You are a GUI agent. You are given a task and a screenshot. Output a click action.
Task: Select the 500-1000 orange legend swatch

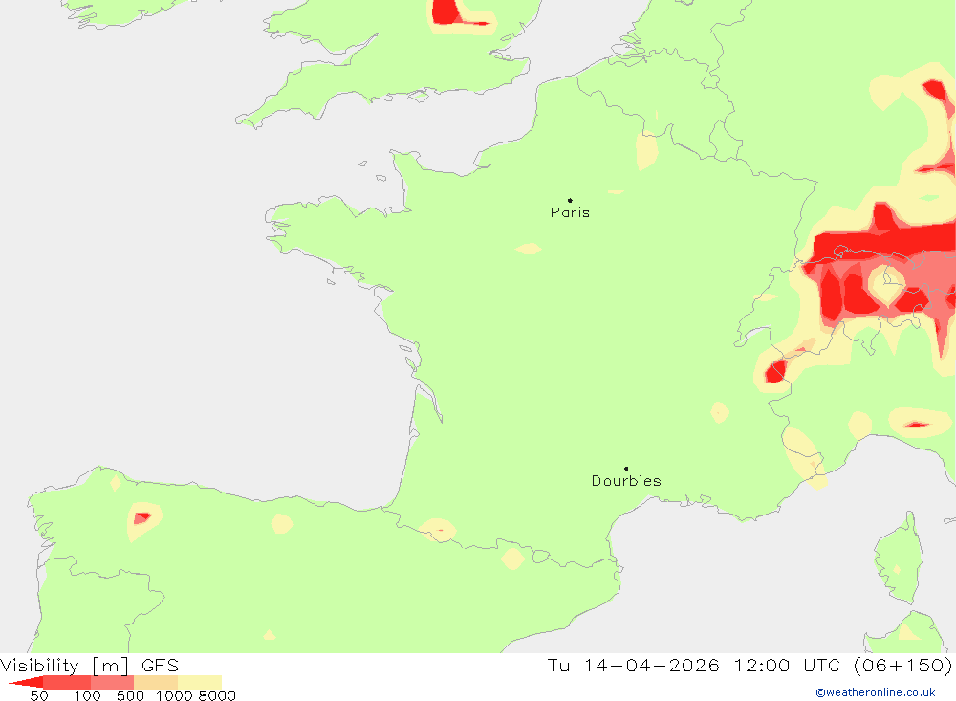coord(156,682)
